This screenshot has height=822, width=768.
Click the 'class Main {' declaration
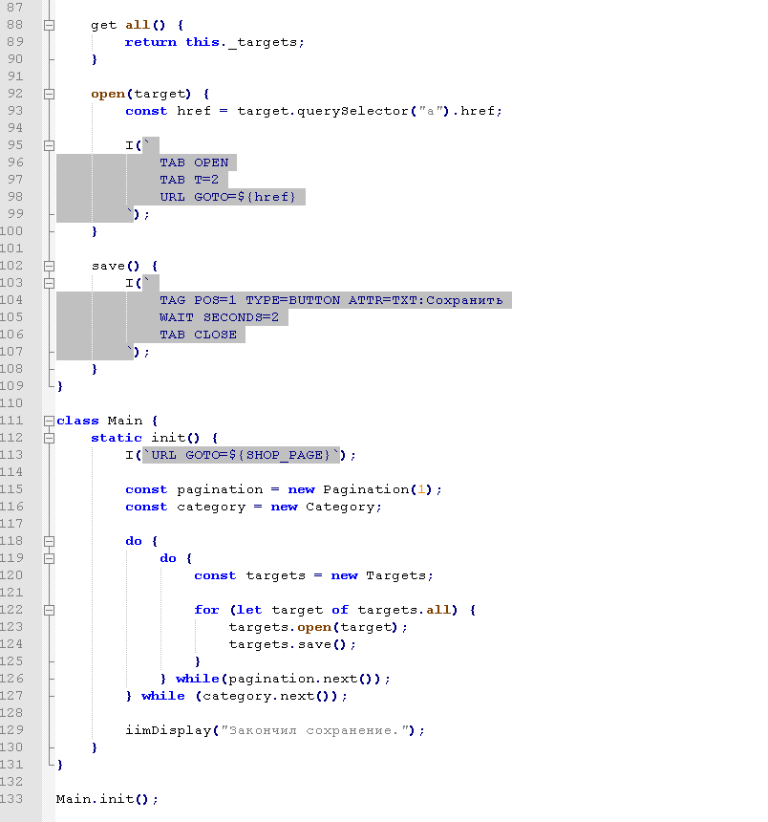pyautogui.click(x=107, y=421)
